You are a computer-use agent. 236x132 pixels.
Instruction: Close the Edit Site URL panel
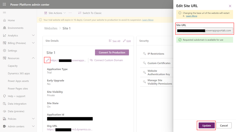pyautogui.click(x=230, y=6)
